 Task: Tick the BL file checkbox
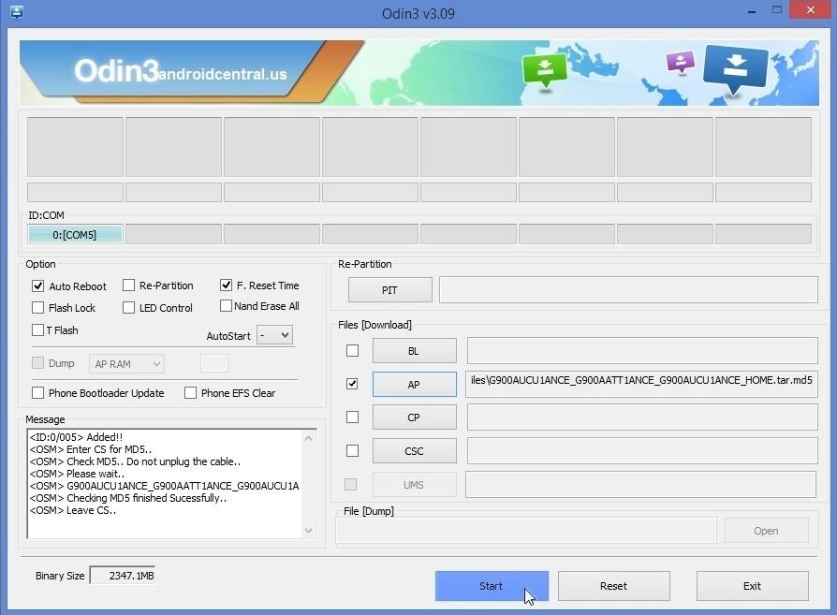tap(352, 351)
